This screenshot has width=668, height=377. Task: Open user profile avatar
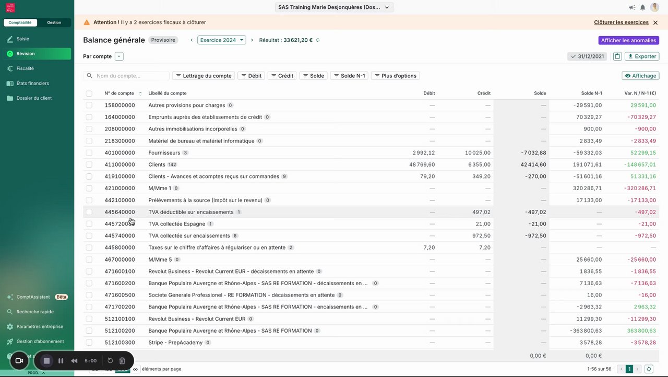654,7
